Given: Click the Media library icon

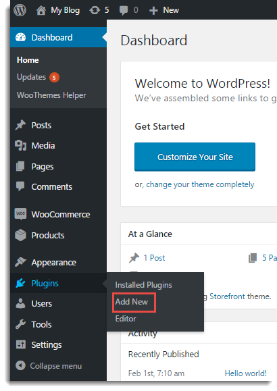Looking at the screenshot, I should point(20,145).
